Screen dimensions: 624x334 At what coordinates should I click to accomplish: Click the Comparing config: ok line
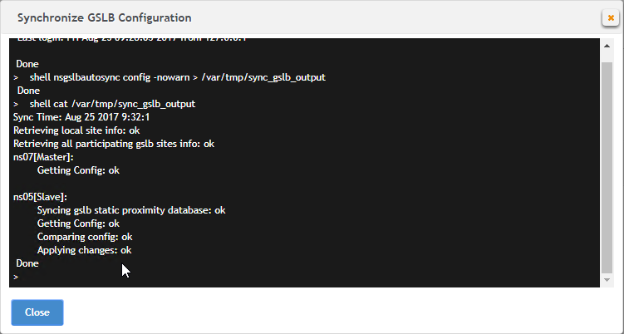click(x=85, y=237)
